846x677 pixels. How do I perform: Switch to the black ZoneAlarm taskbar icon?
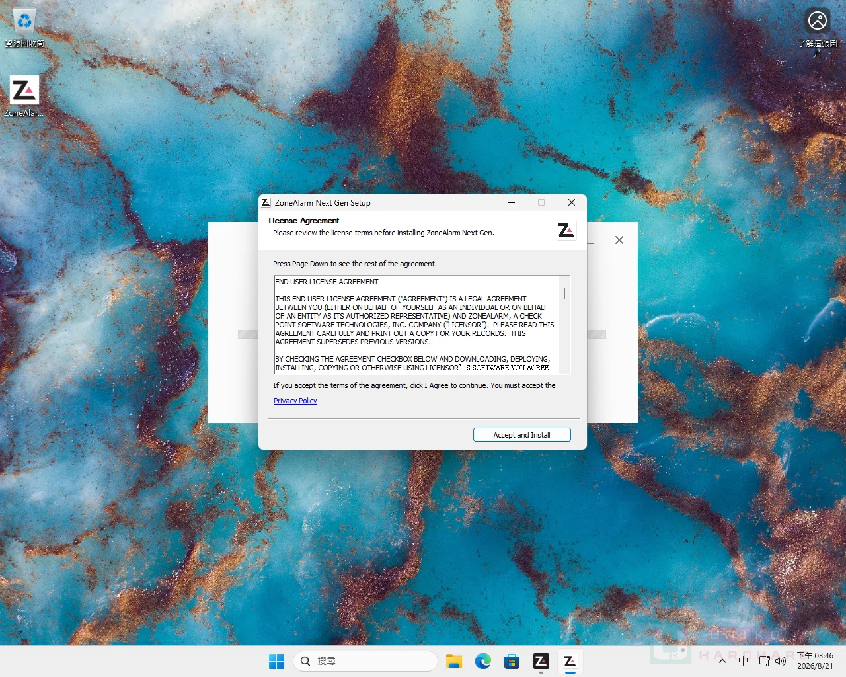pos(541,661)
